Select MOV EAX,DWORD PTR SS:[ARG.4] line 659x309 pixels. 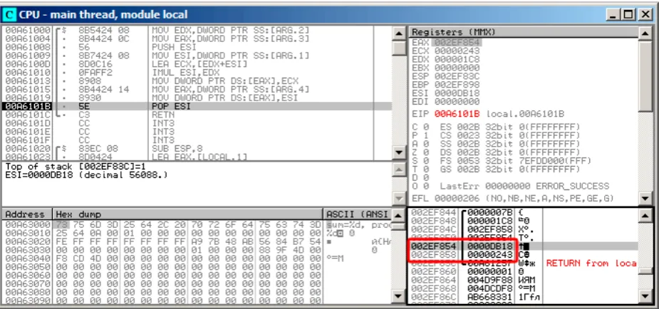(x=197, y=89)
